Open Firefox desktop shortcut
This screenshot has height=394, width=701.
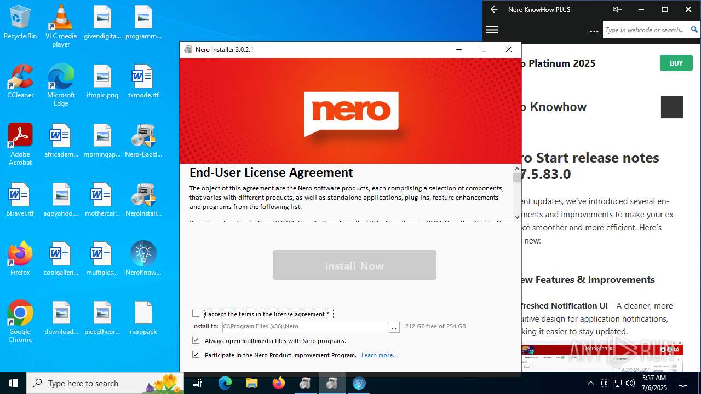(x=20, y=259)
